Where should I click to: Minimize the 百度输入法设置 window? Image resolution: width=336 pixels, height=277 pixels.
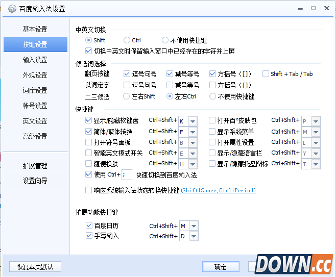(300, 9)
